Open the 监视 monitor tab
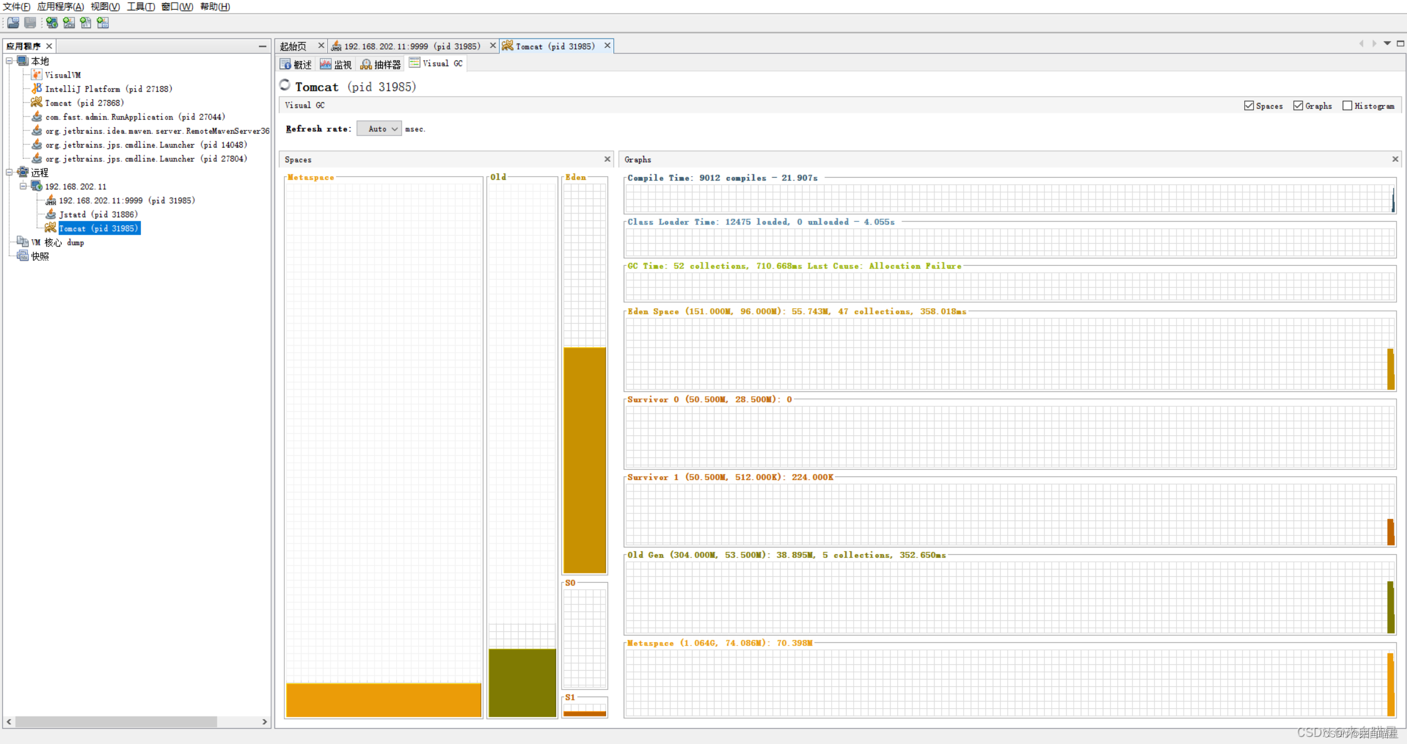This screenshot has height=744, width=1407. pyautogui.click(x=336, y=64)
